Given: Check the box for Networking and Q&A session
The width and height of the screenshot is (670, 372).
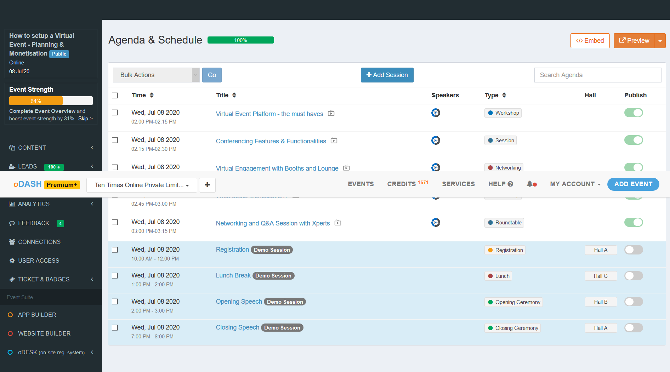Looking at the screenshot, I should 115,222.
